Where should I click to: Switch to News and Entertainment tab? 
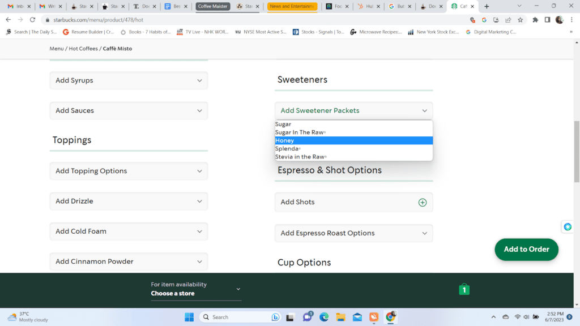292,6
